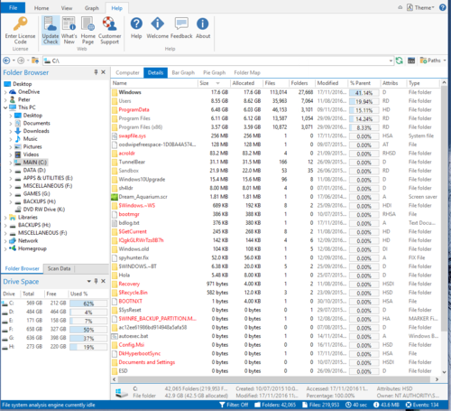Click the Windows 41.14% parent bar
Image resolution: width=451 pixels, height=411 pixels.
tap(364, 93)
